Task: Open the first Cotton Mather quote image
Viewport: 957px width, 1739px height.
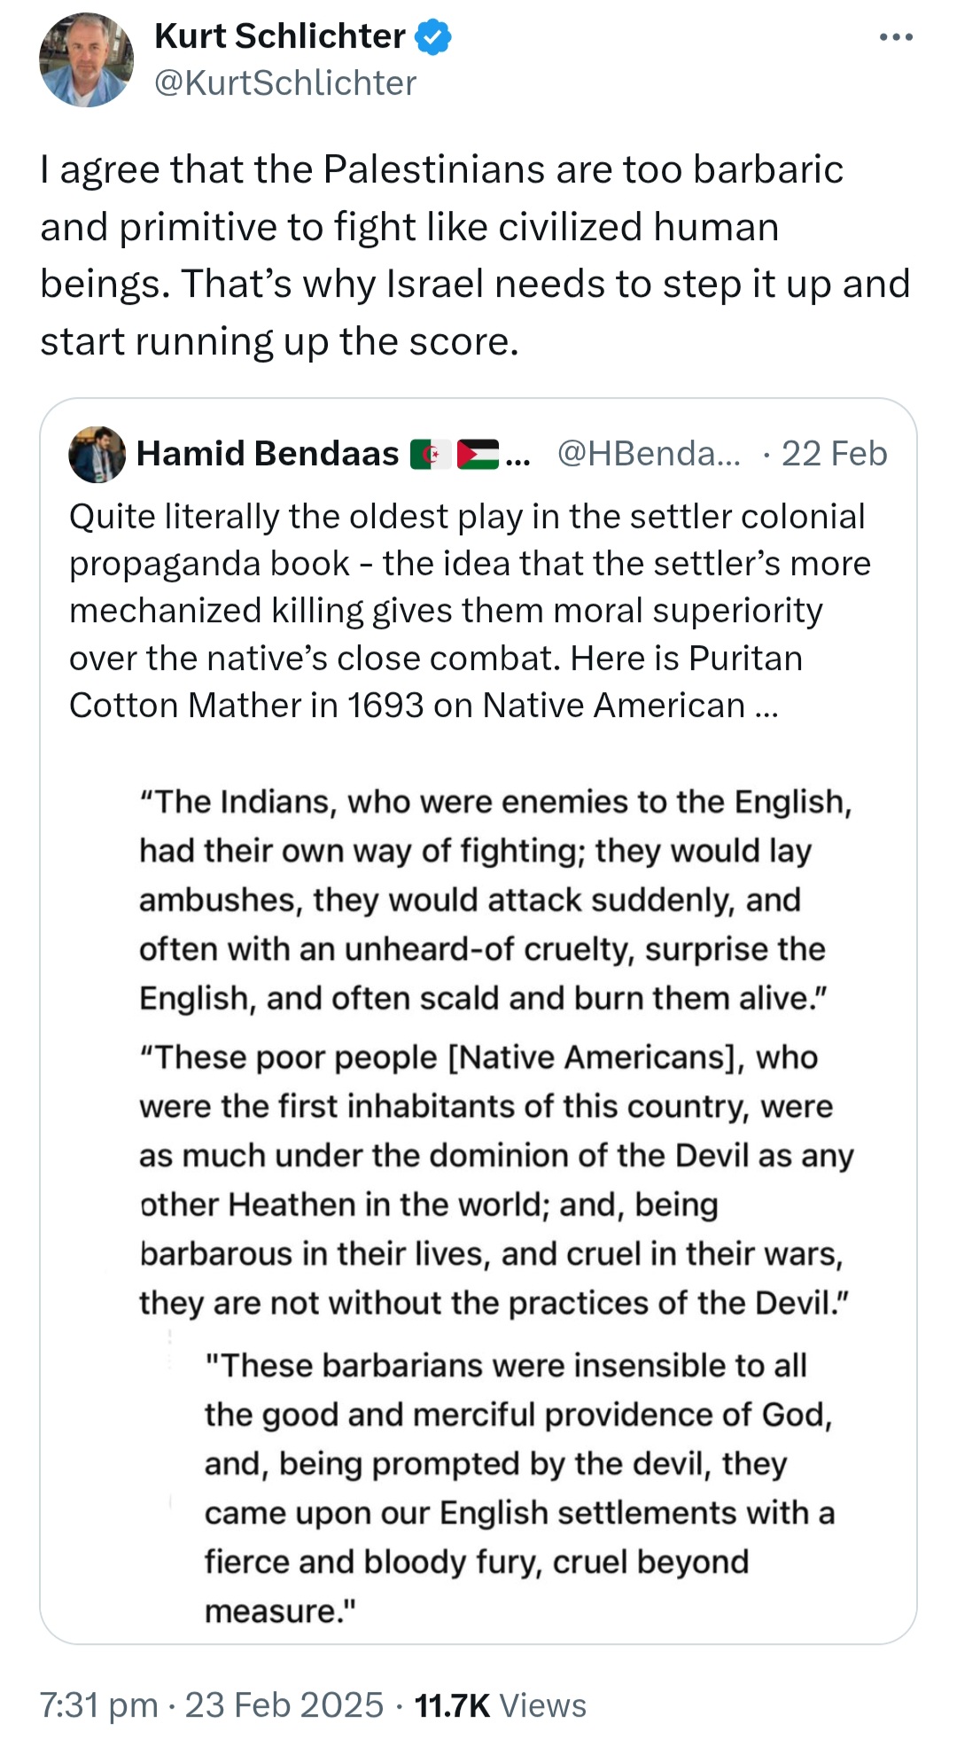Action: click(494, 900)
